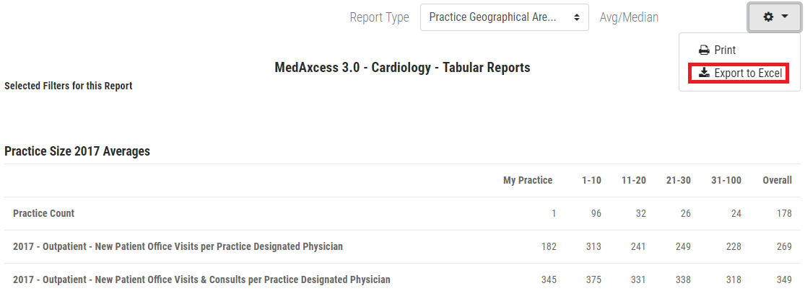Viewport: 805px width, 291px height.
Task: Click the 1-10 column header
Action: point(591,180)
